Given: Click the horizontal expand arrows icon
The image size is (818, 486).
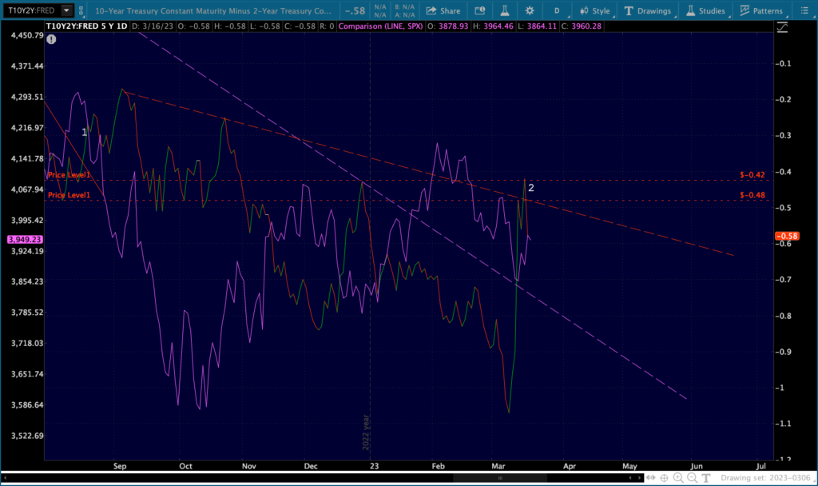Looking at the screenshot, I should tap(650, 478).
